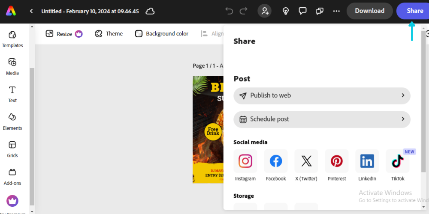The height and width of the screenshot is (214, 429).
Task: Click the Post heading
Action: 242,79
